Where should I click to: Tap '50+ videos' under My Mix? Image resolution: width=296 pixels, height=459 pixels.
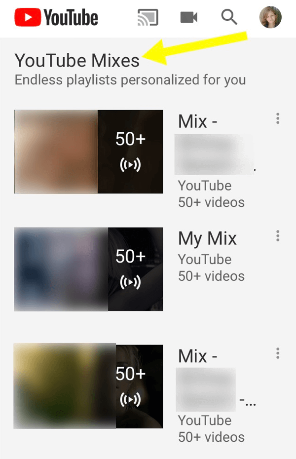[x=212, y=276]
